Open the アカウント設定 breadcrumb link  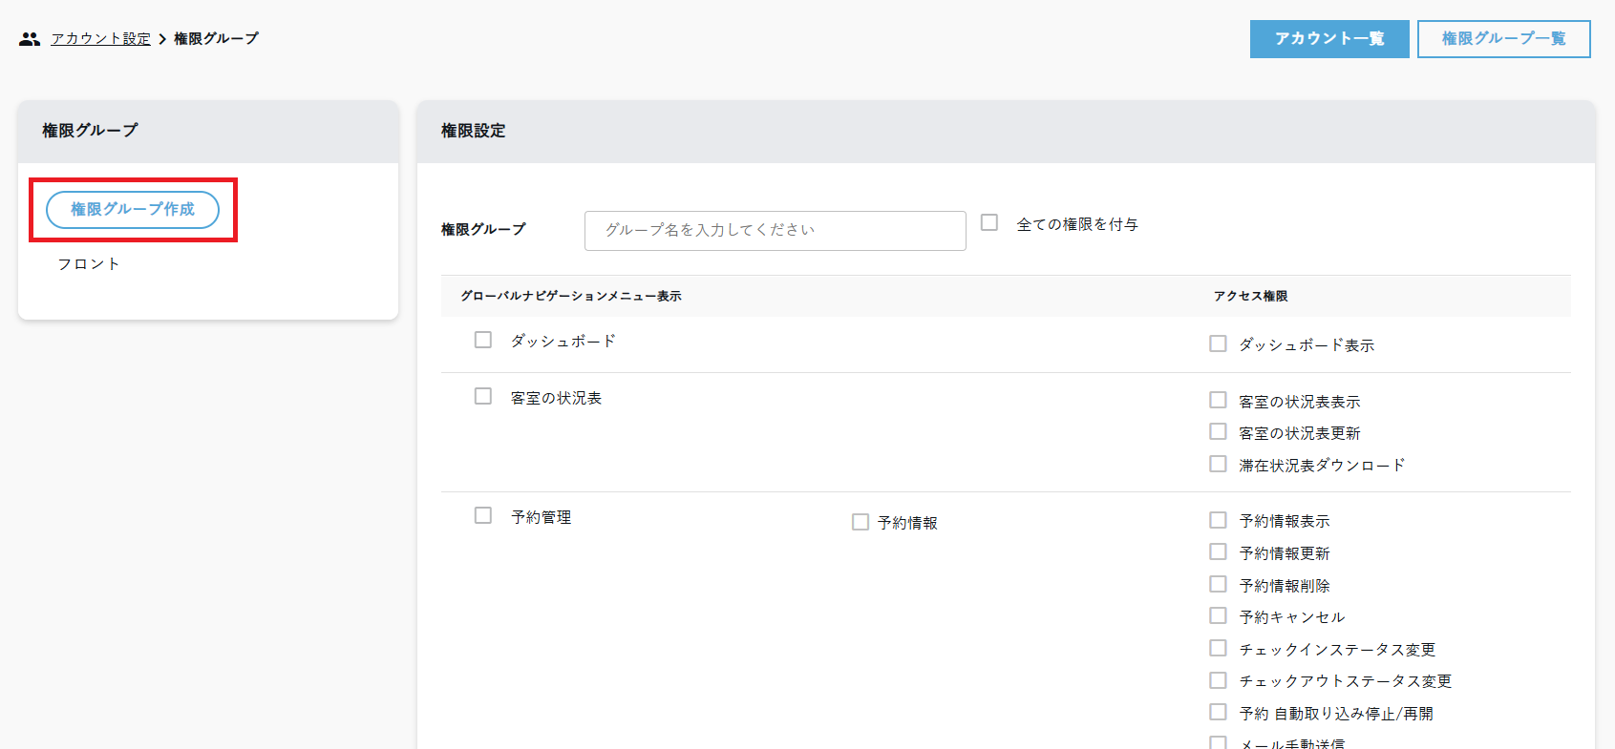coord(100,39)
